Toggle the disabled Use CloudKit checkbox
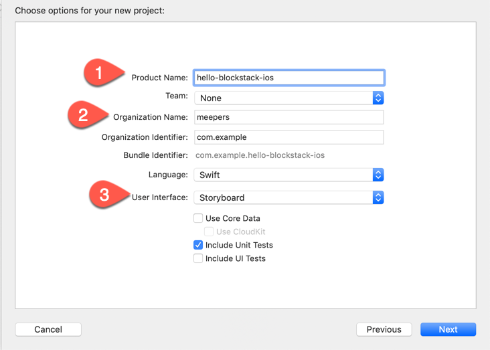Screen dimensions: 490x350 (209, 232)
